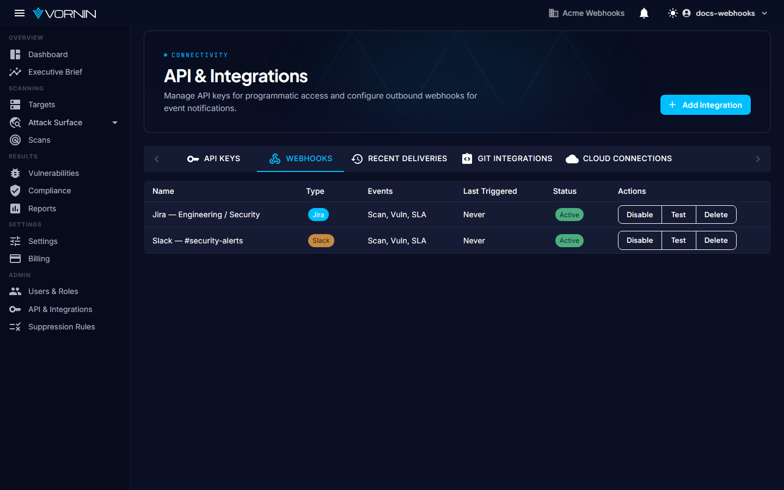Click 'Jira — Engineering / Security' name
Screen dimensions: 784x490
(x=206, y=215)
